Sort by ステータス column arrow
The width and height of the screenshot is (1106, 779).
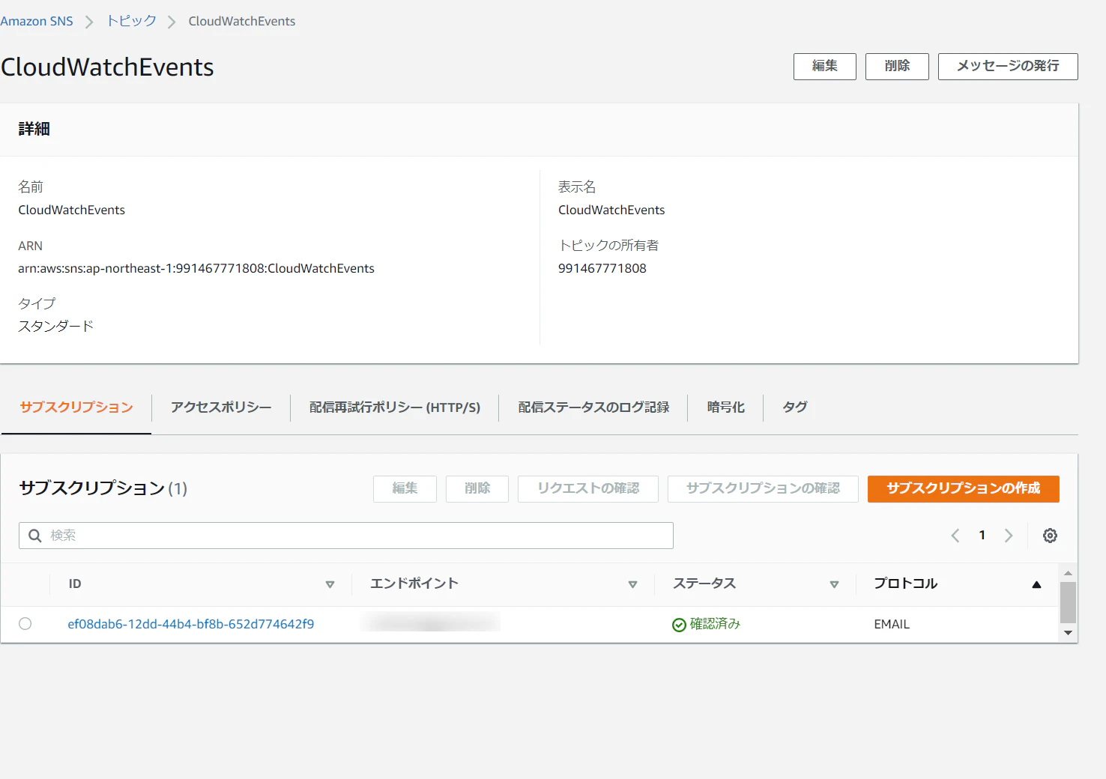click(x=834, y=584)
